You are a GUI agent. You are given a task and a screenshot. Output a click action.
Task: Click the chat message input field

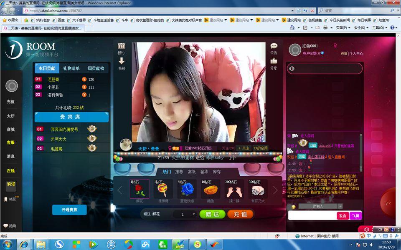(312, 215)
